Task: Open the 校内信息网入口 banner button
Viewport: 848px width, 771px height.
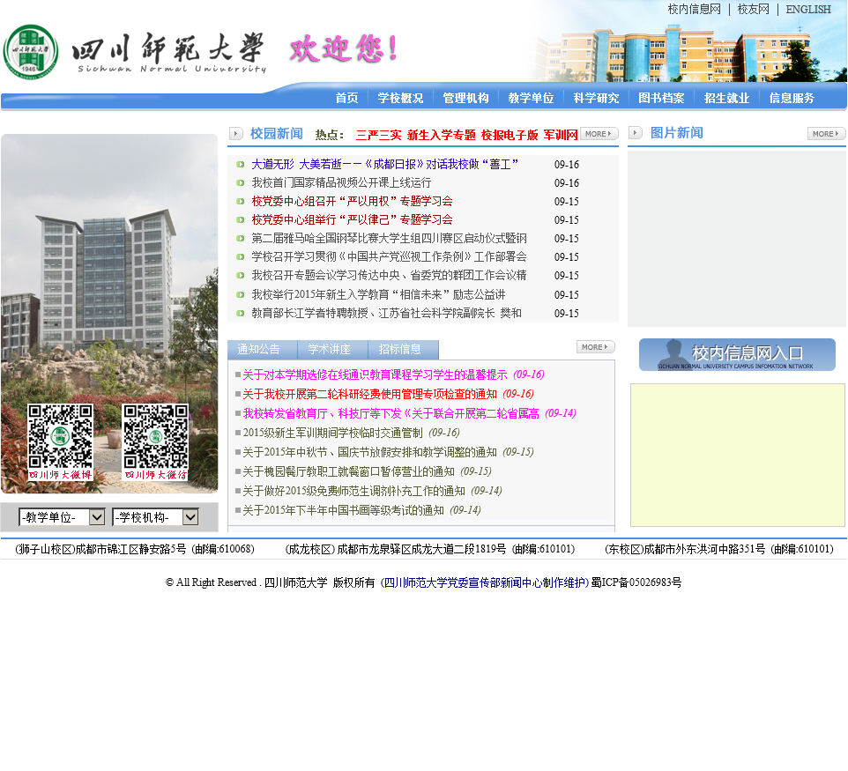Action: (737, 355)
